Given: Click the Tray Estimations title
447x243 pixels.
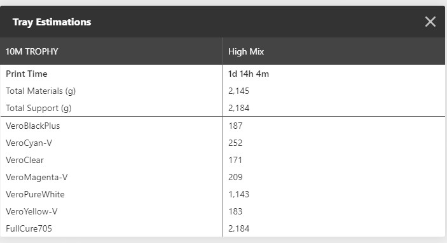Looking at the screenshot, I should pyautogui.click(x=52, y=22).
